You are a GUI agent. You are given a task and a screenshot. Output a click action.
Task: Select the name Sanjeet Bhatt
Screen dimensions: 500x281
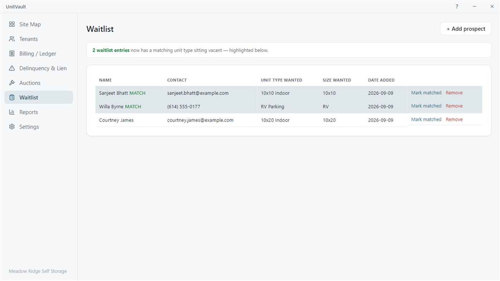(x=113, y=93)
